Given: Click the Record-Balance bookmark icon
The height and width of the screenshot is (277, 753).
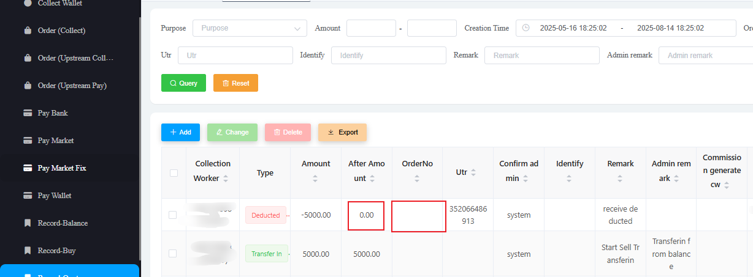Looking at the screenshot, I should pos(28,223).
